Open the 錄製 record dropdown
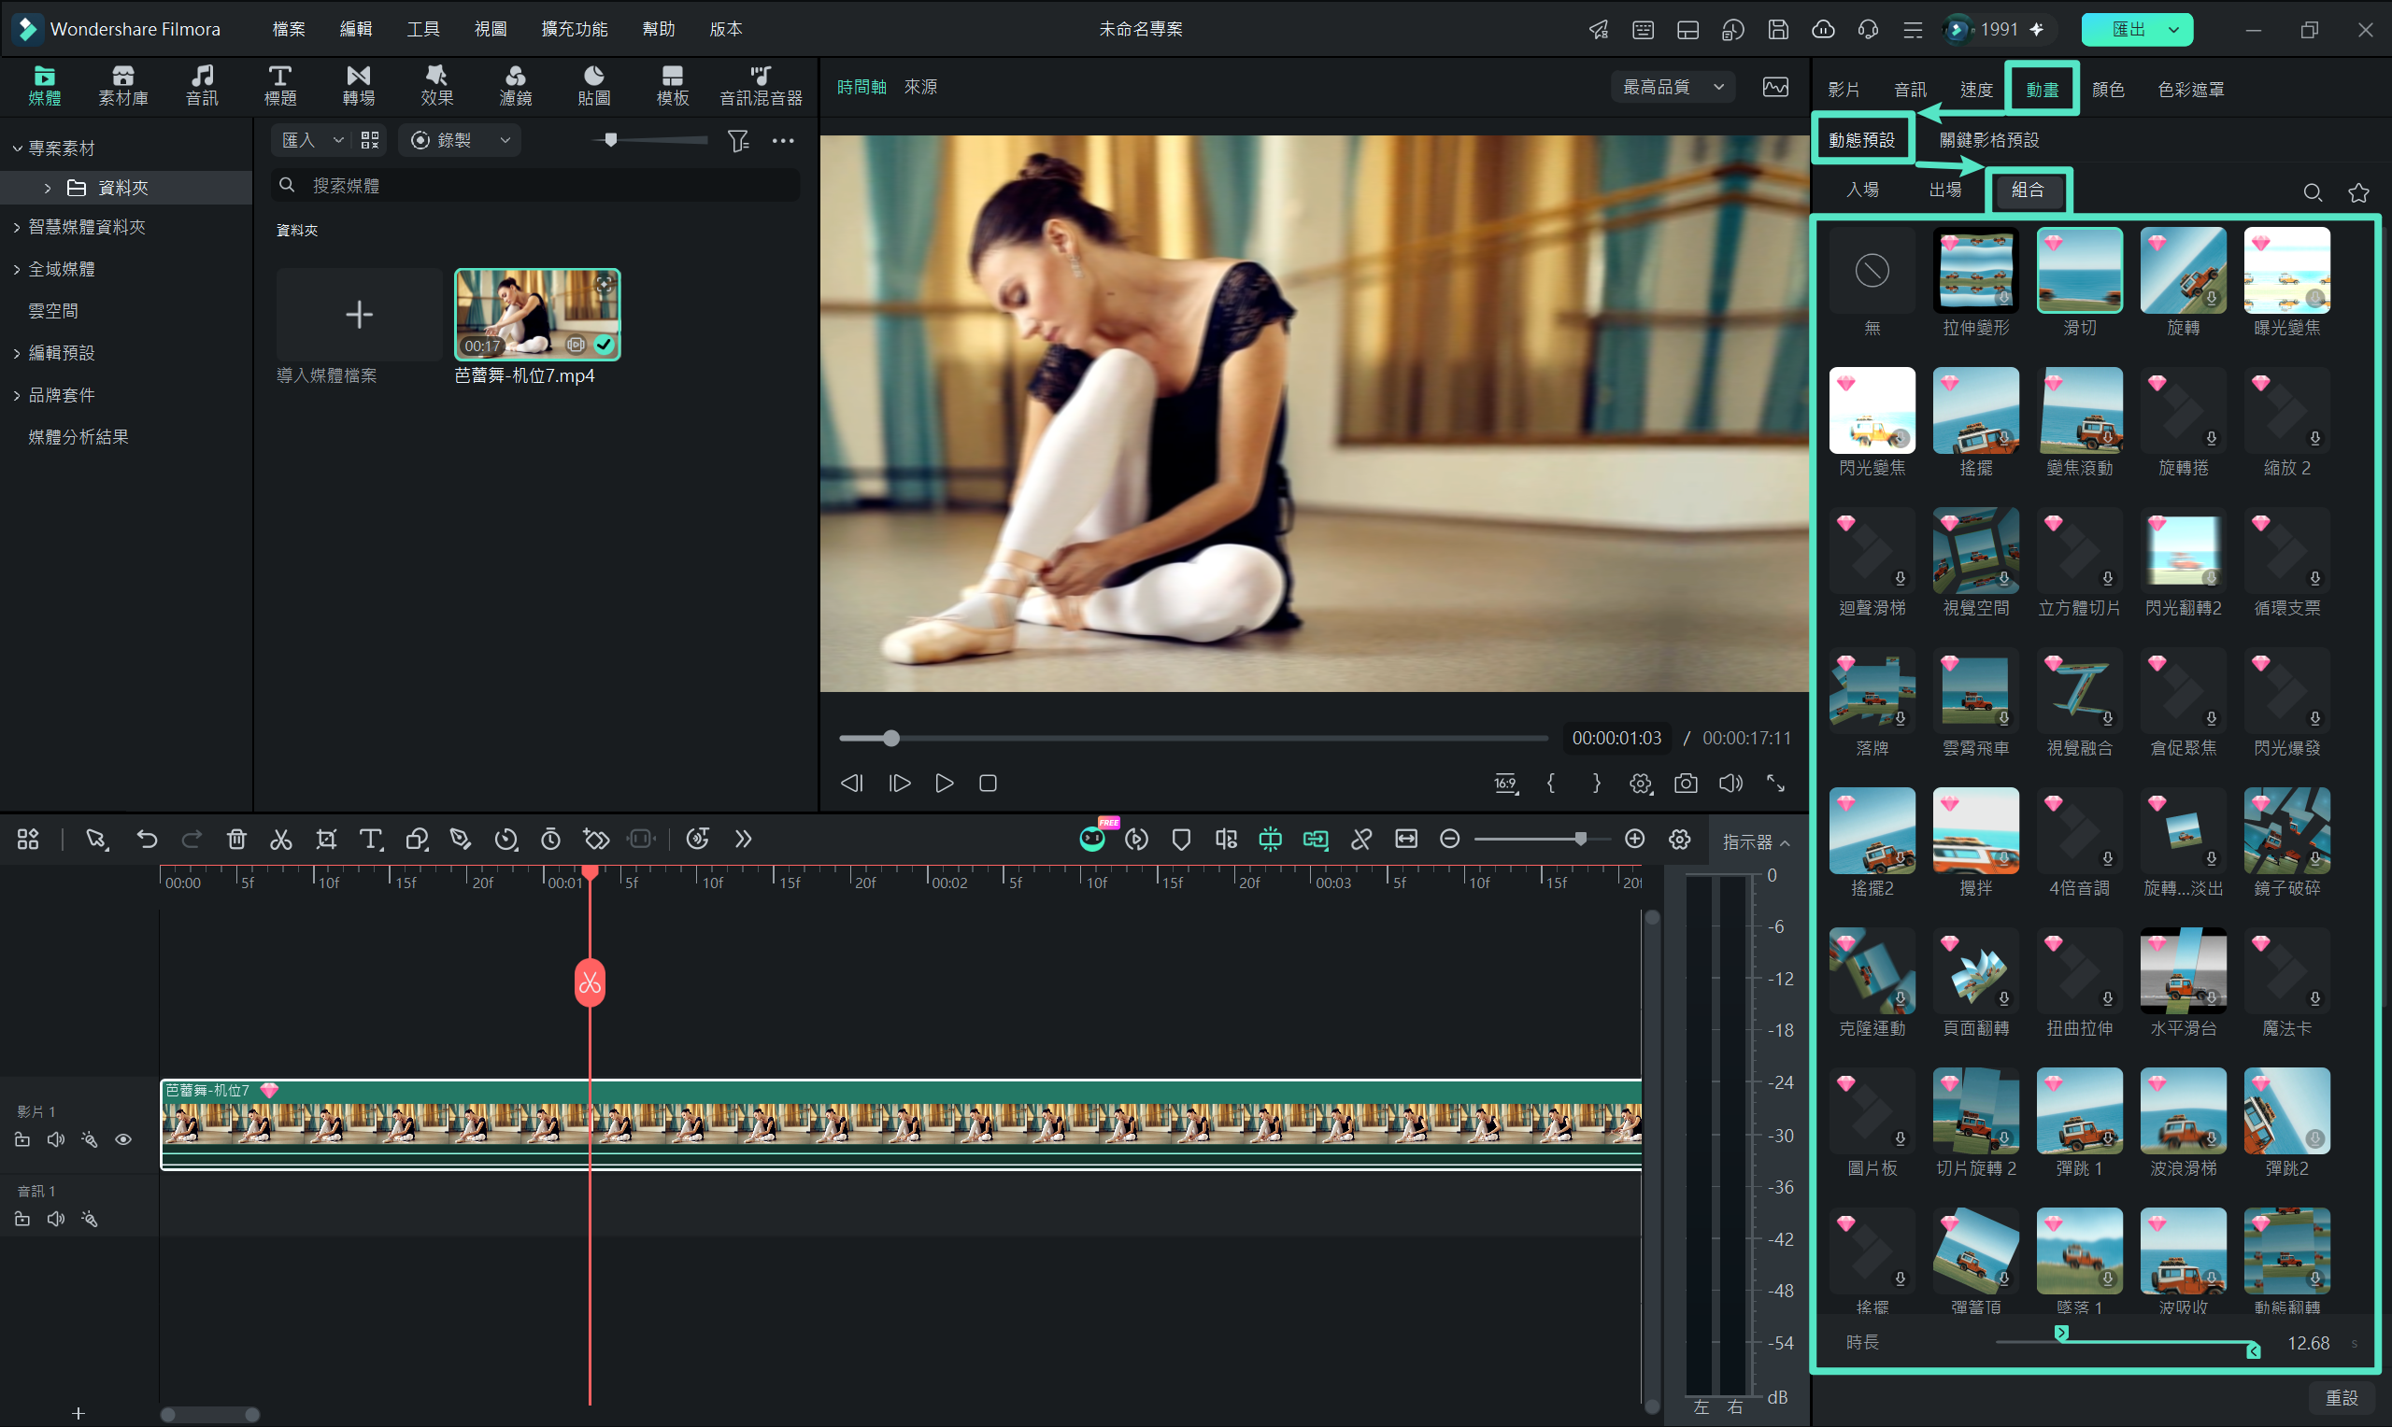 tap(460, 140)
